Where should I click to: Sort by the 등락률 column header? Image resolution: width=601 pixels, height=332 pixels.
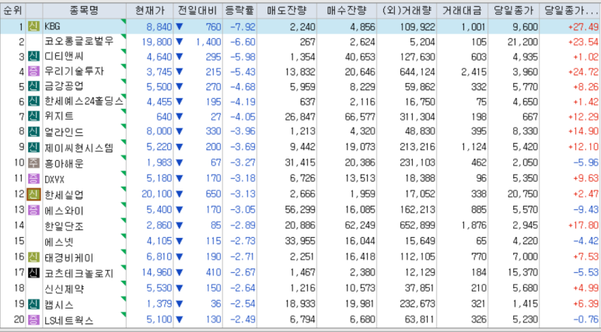tap(239, 10)
